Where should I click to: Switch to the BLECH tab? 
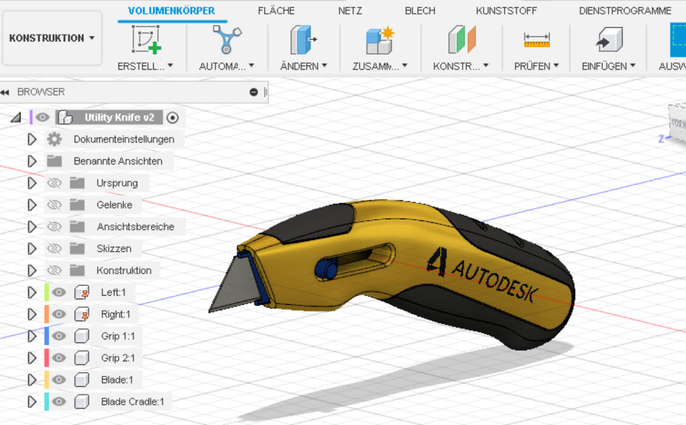pos(420,11)
